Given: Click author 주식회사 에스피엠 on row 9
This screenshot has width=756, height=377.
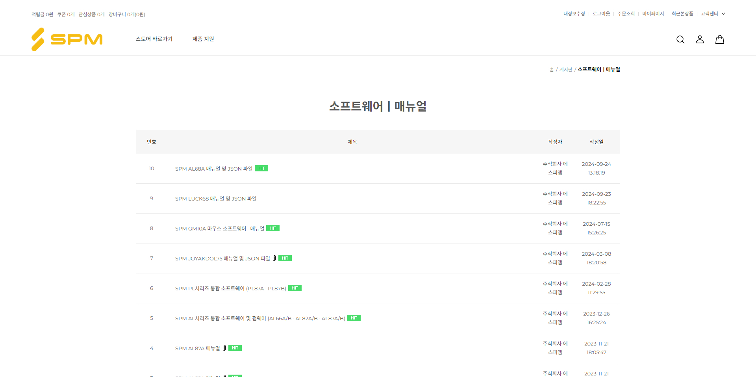Looking at the screenshot, I should (x=555, y=198).
